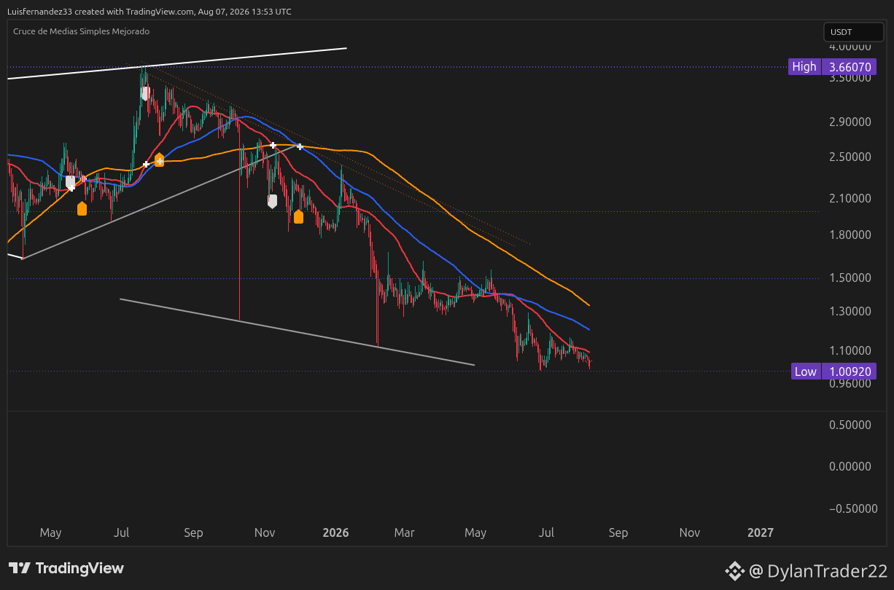
Task: Select the lower gray descending trendline
Action: pos(297,332)
